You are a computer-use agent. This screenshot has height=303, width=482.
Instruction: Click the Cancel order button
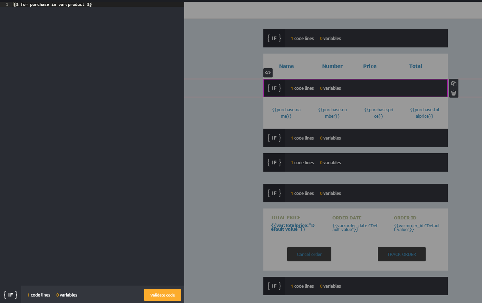(x=309, y=254)
